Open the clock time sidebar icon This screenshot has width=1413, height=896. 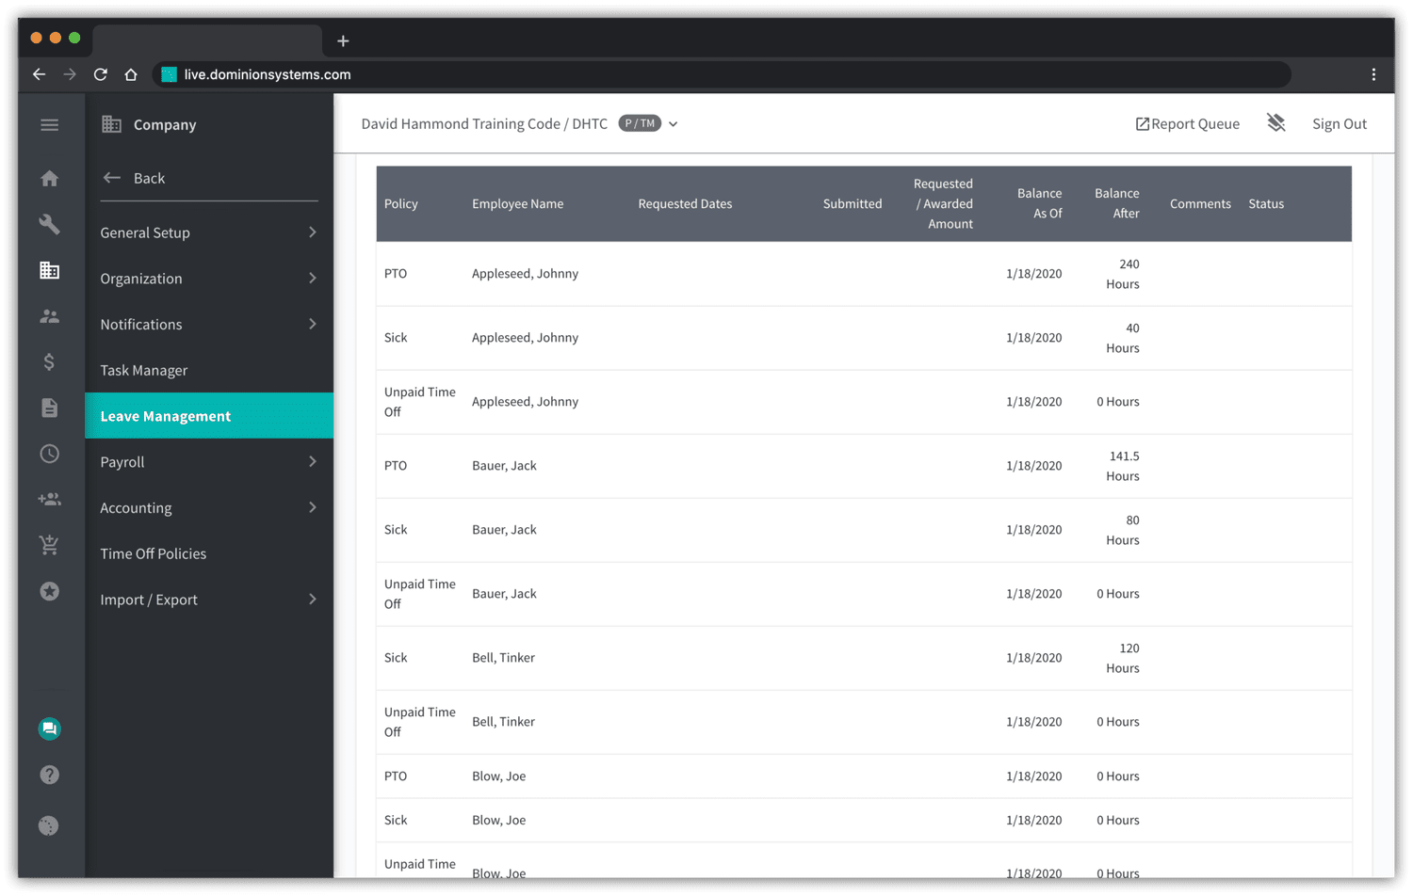(50, 454)
